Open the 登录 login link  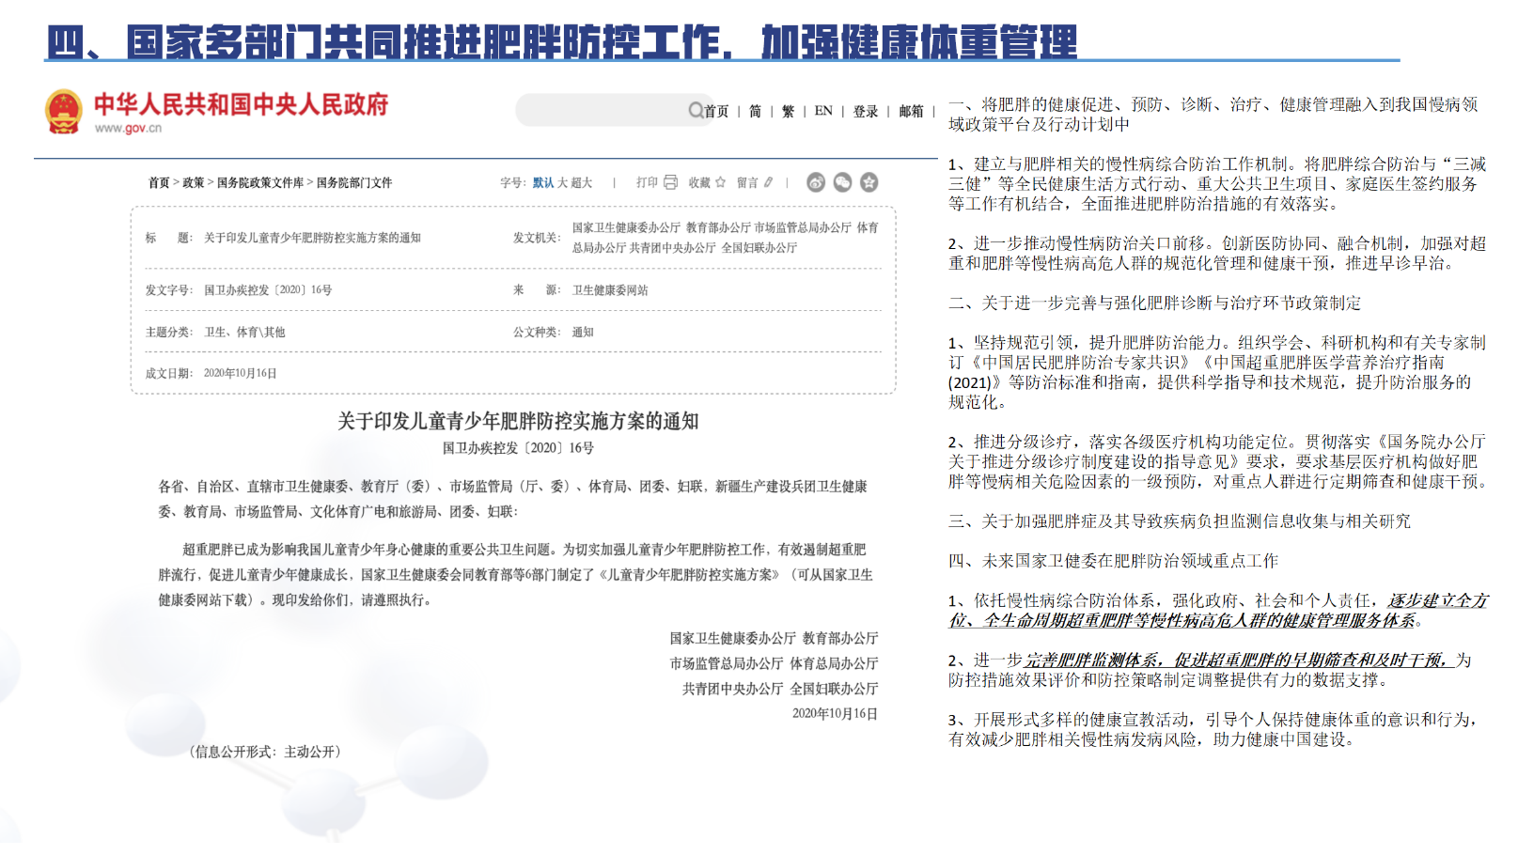pos(866,111)
